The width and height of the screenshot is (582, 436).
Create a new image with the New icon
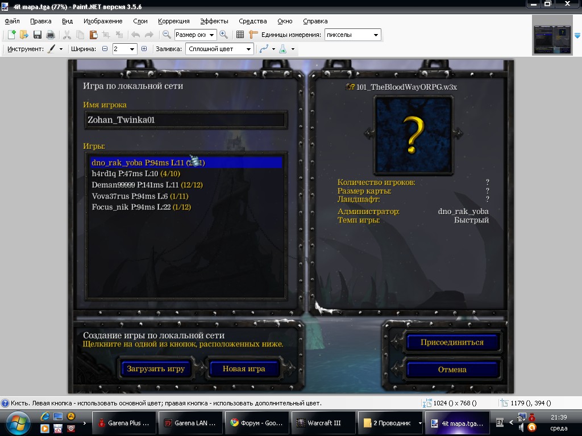[11, 35]
